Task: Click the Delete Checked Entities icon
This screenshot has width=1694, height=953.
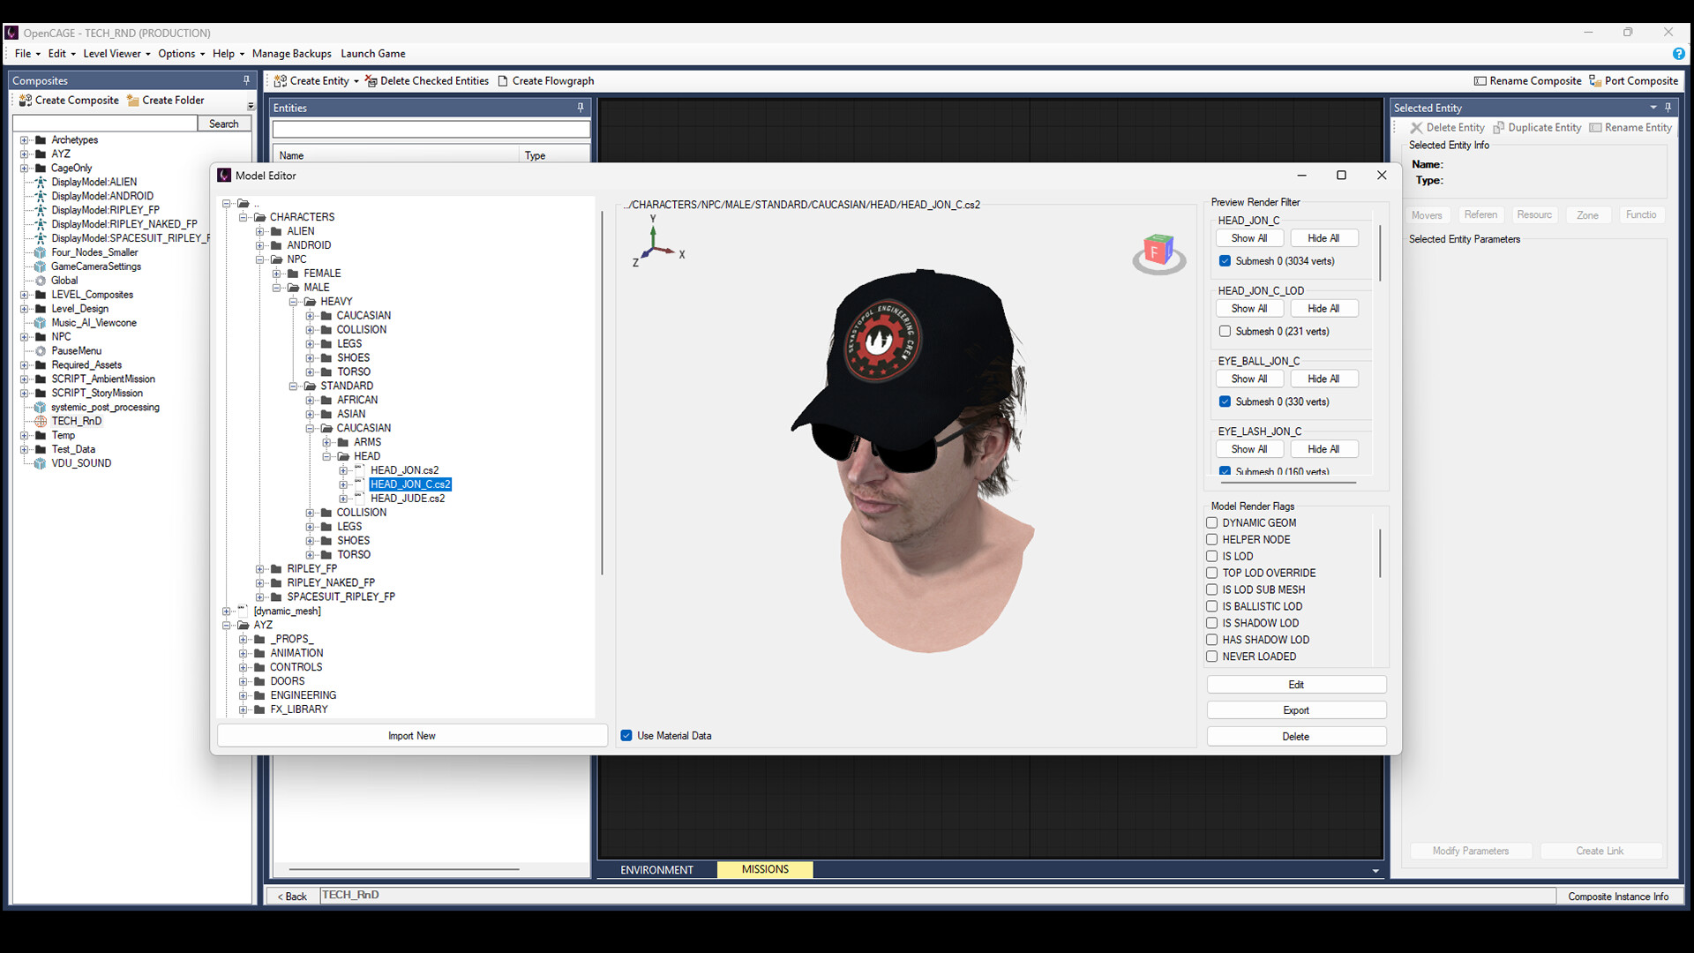Action: pyautogui.click(x=371, y=81)
